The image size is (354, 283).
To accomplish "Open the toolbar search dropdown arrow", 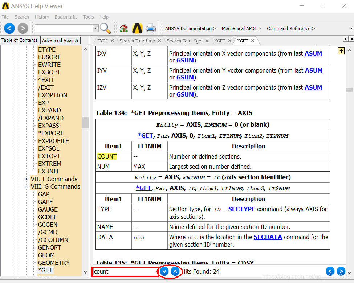I will point(95,28).
